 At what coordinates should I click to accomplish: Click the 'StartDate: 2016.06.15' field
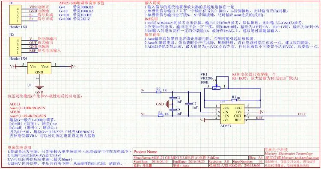151,161
